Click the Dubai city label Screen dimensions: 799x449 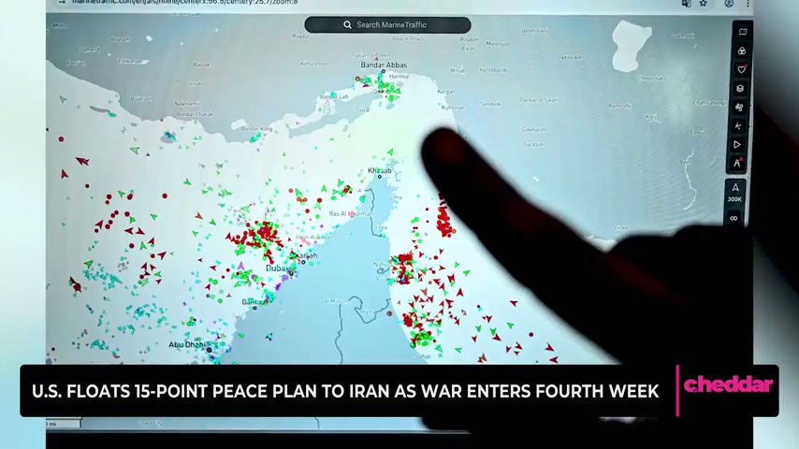coord(278,268)
